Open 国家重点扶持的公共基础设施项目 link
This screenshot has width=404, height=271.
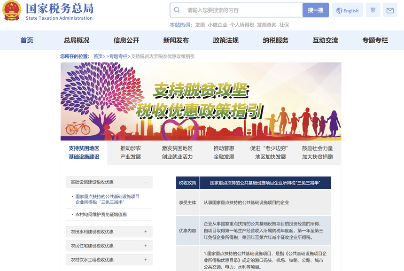(107, 200)
